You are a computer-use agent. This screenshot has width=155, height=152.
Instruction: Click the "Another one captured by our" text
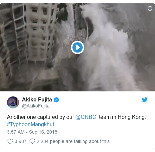41,117
